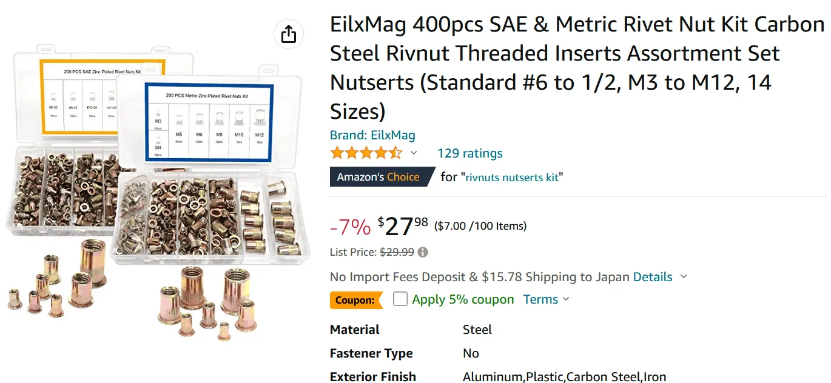Click the orange star rating icons
Image resolution: width=831 pixels, height=383 pixels.
click(366, 153)
